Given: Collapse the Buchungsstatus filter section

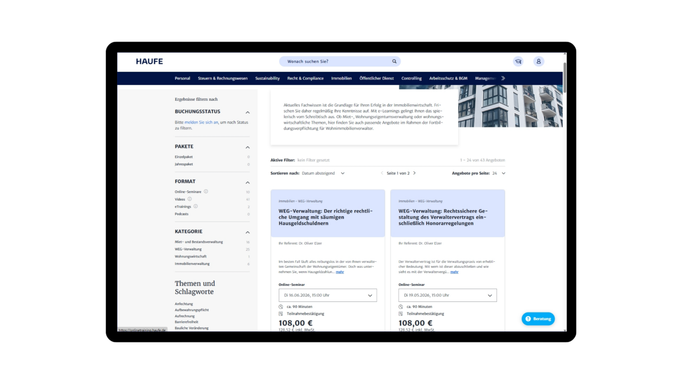Looking at the screenshot, I should [247, 112].
